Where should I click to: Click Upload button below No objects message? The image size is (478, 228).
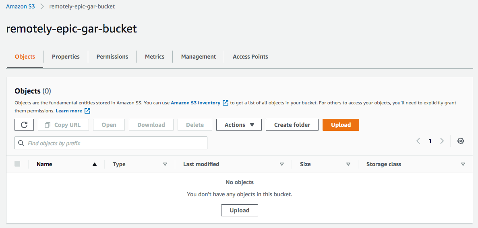[240, 210]
